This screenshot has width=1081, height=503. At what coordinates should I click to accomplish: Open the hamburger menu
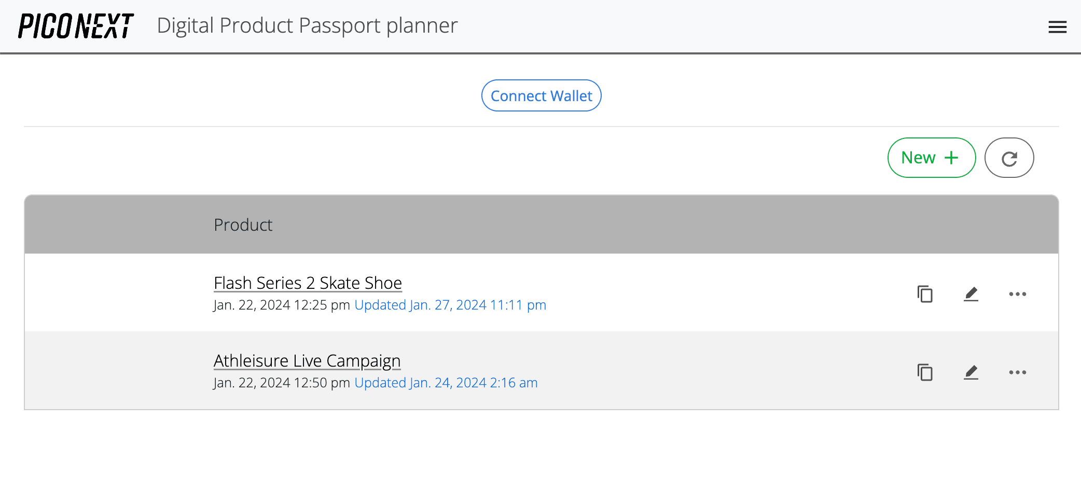pos(1057,27)
